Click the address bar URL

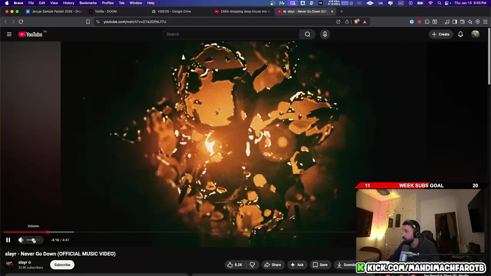[135, 22]
